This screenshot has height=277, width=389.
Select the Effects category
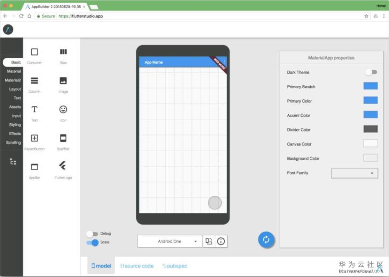pyautogui.click(x=15, y=134)
